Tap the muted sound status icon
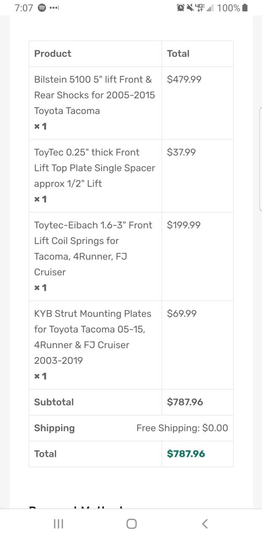 point(190,8)
